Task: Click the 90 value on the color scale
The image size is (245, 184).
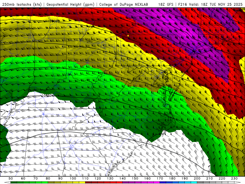Action: point(60,178)
